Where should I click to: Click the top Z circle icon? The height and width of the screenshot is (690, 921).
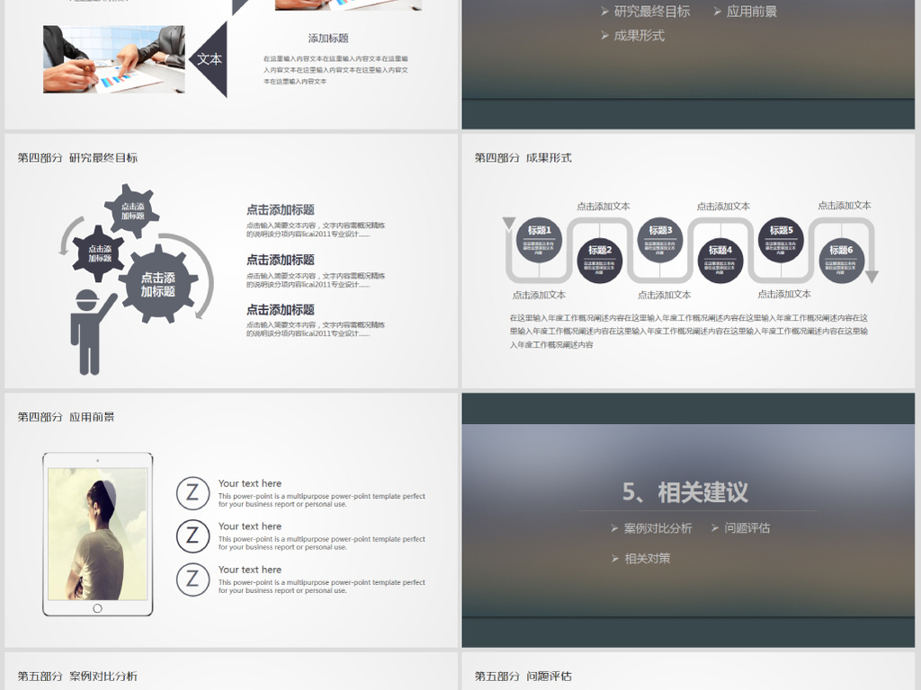(192, 493)
